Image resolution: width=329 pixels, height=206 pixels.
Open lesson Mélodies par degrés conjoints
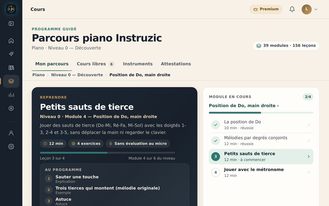click(x=261, y=141)
